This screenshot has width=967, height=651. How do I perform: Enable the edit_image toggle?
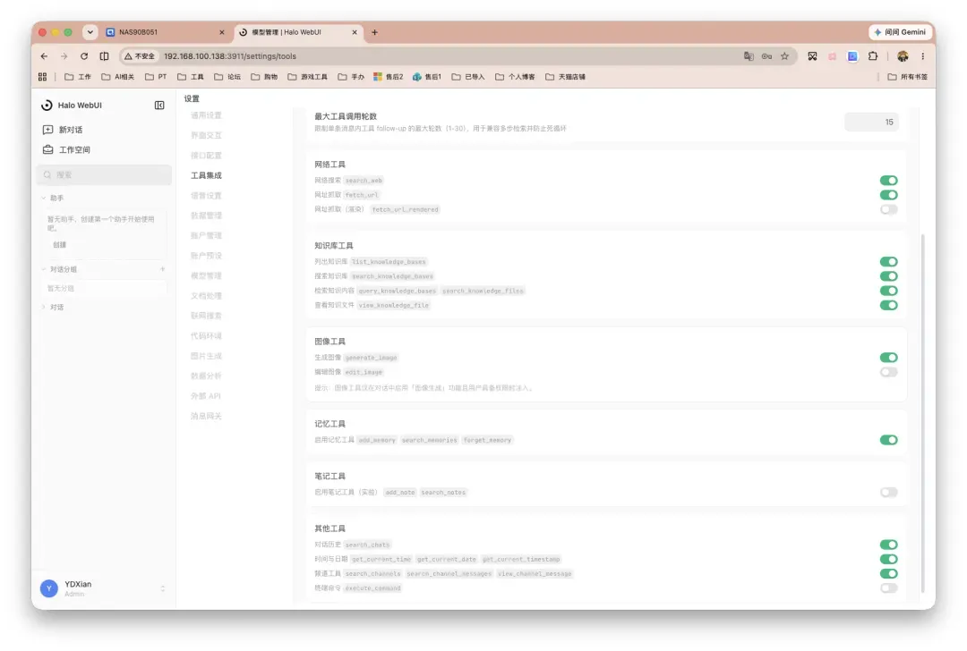pos(888,372)
